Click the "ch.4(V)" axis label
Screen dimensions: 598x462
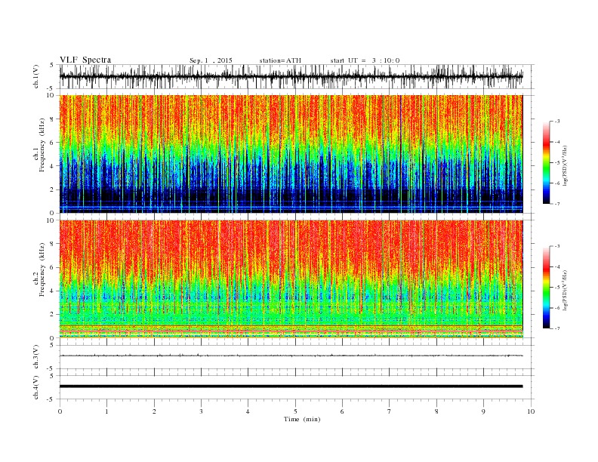tap(36, 387)
